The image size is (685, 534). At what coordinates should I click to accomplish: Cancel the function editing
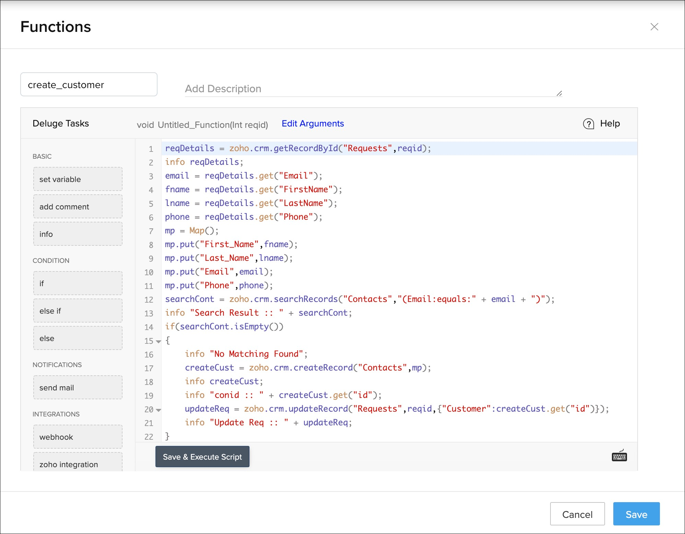[577, 514]
